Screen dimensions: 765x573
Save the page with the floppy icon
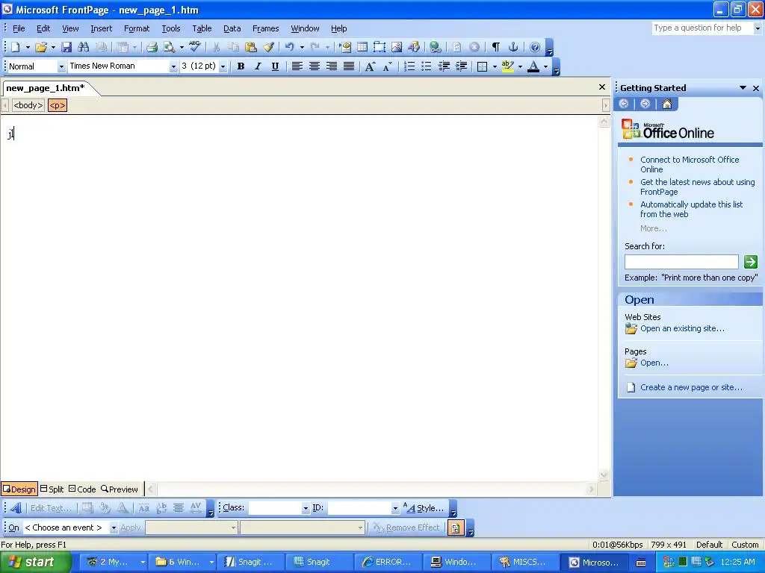(66, 47)
